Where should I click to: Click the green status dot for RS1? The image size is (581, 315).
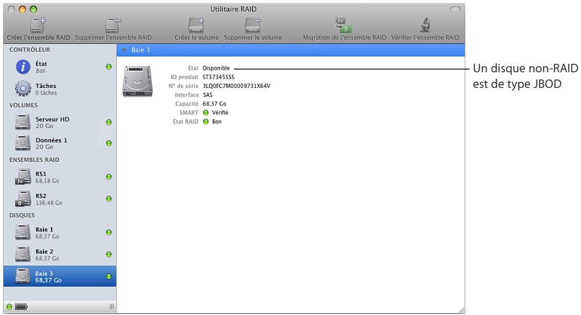tap(109, 177)
